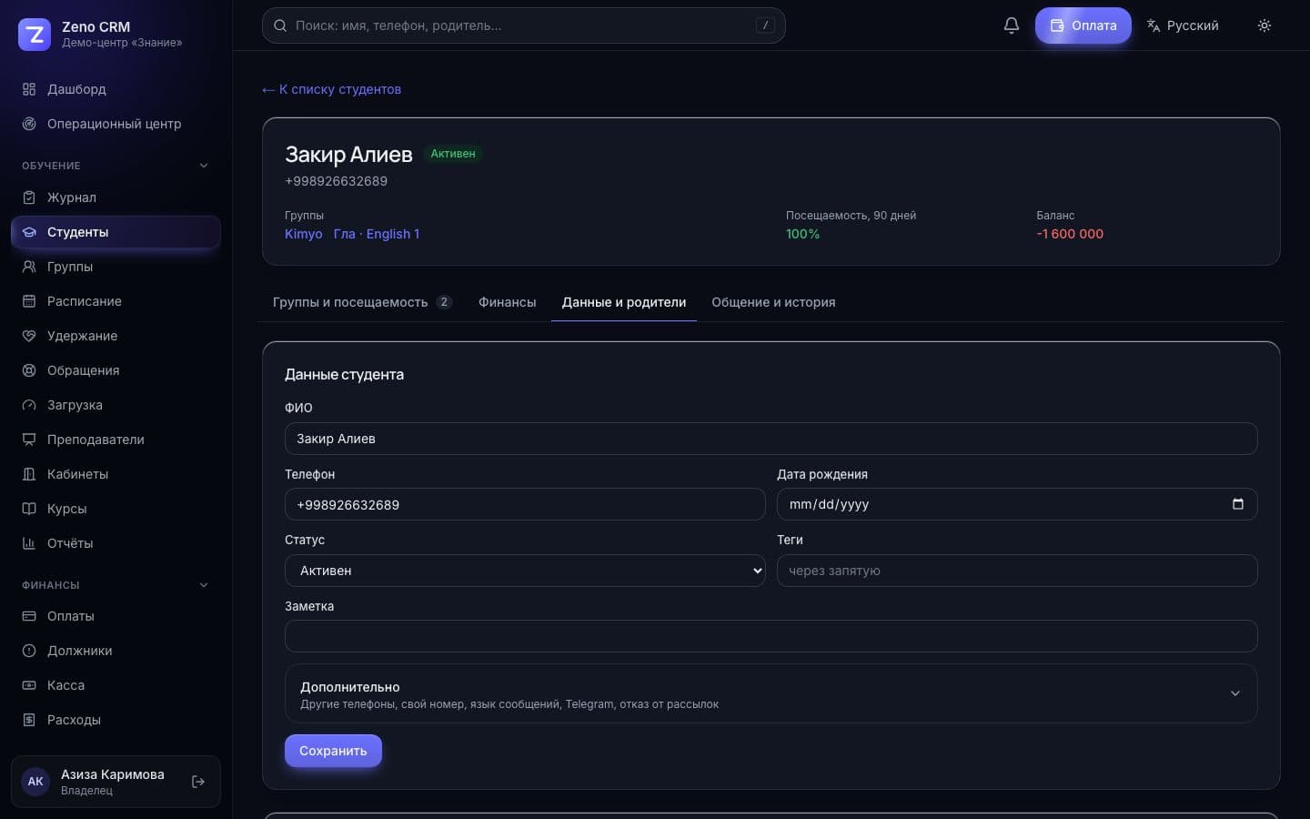The height and width of the screenshot is (819, 1310).
Task: Go back via К списку студентов link
Action: (x=332, y=89)
